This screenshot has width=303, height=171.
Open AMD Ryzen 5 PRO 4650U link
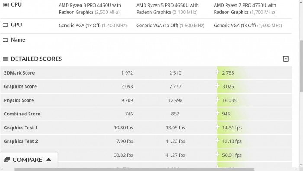(x=168, y=9)
